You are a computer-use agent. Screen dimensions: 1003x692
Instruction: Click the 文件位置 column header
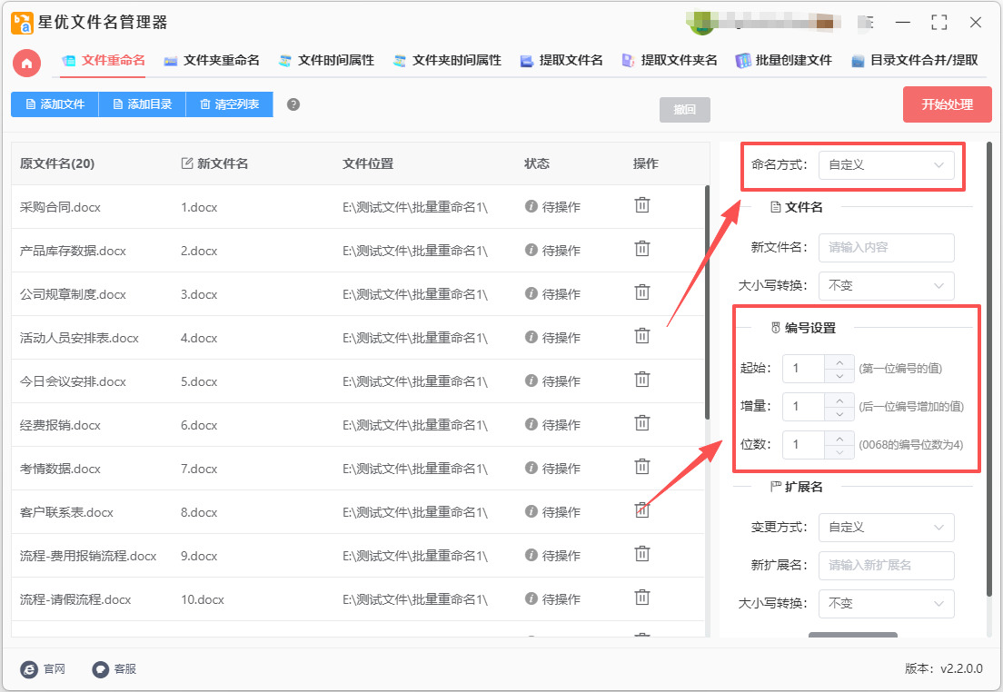(368, 163)
